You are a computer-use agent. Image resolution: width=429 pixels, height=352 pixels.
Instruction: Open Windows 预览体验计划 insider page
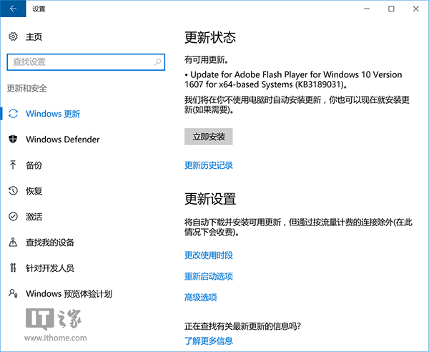pyautogui.click(x=69, y=294)
